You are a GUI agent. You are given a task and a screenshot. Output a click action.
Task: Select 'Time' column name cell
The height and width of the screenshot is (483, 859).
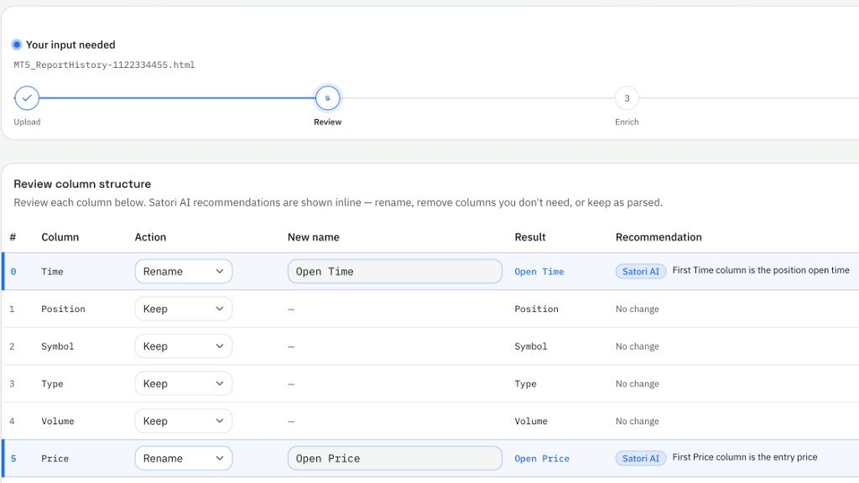pos(52,271)
